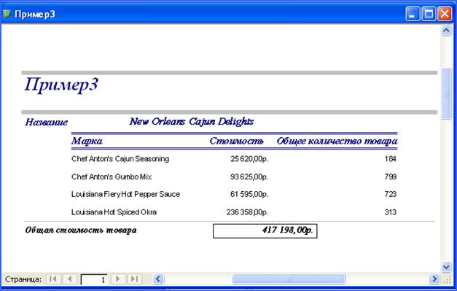Image resolution: width=457 pixels, height=291 pixels.
Task: Click the Название label
Action: click(x=46, y=122)
